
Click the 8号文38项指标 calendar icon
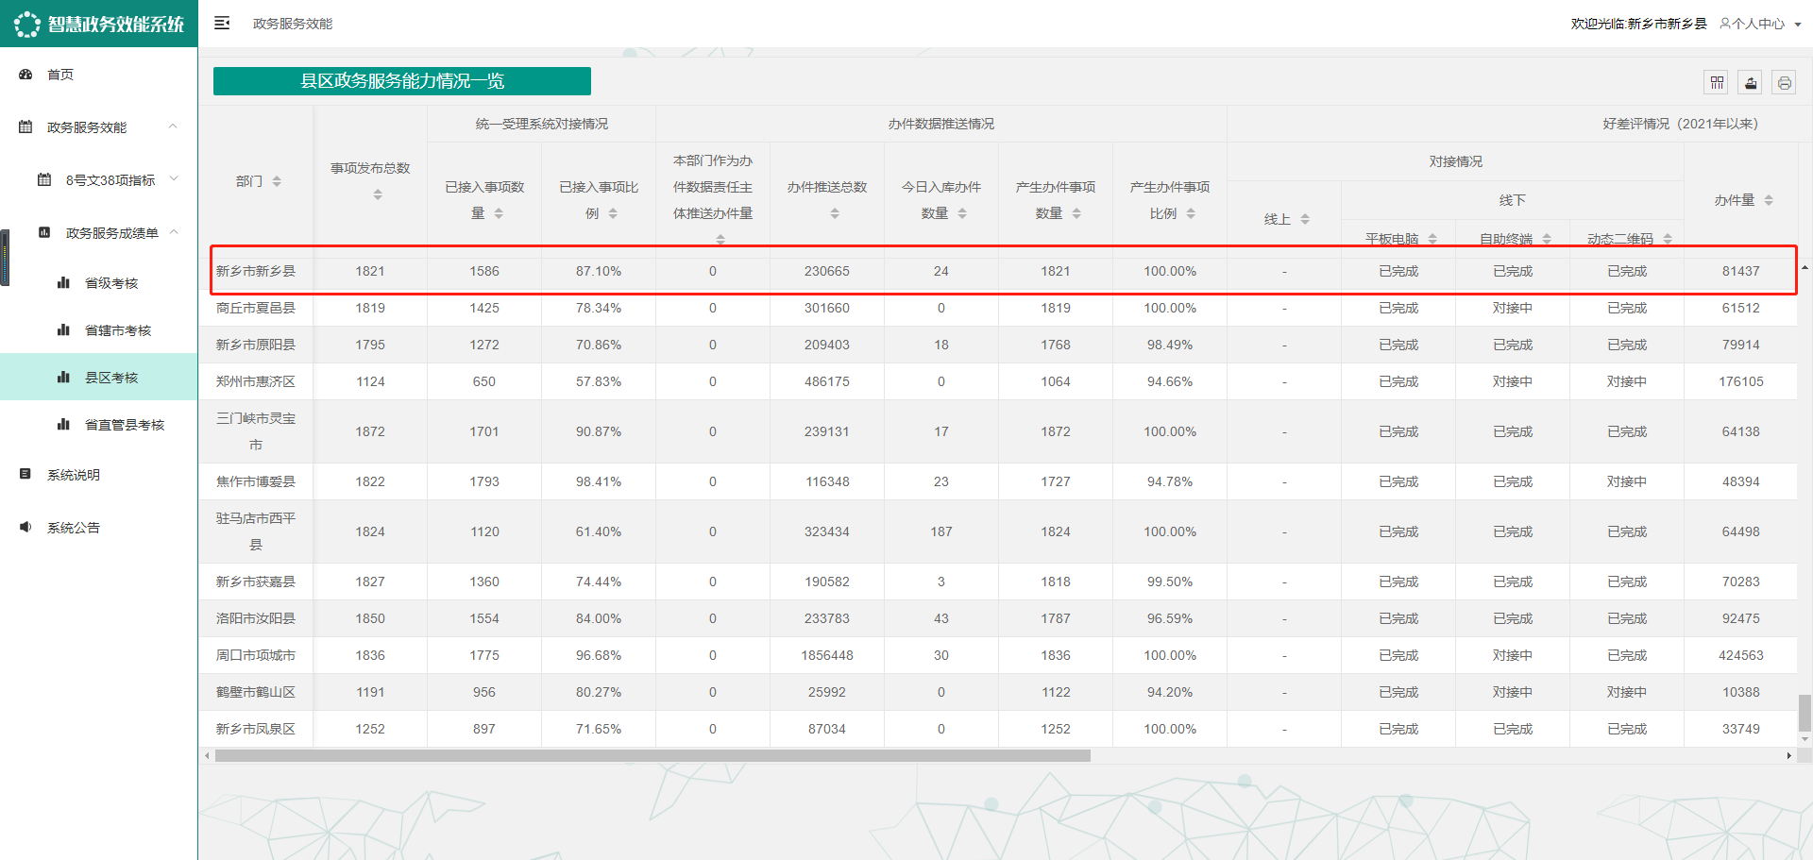44,179
